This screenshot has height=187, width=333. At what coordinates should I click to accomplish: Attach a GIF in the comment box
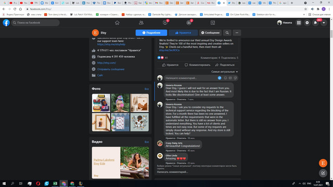click(230, 78)
